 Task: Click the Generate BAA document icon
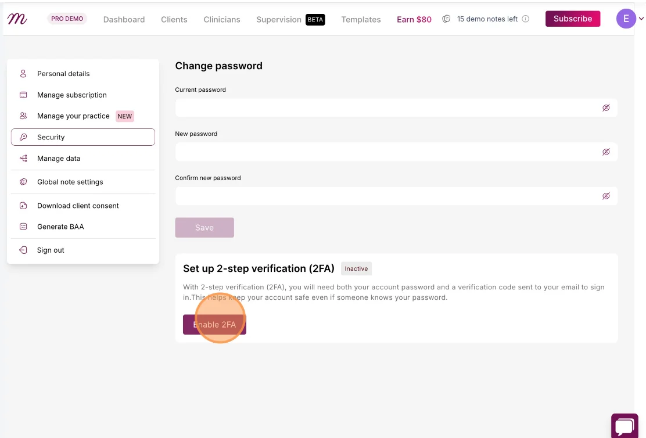click(23, 227)
